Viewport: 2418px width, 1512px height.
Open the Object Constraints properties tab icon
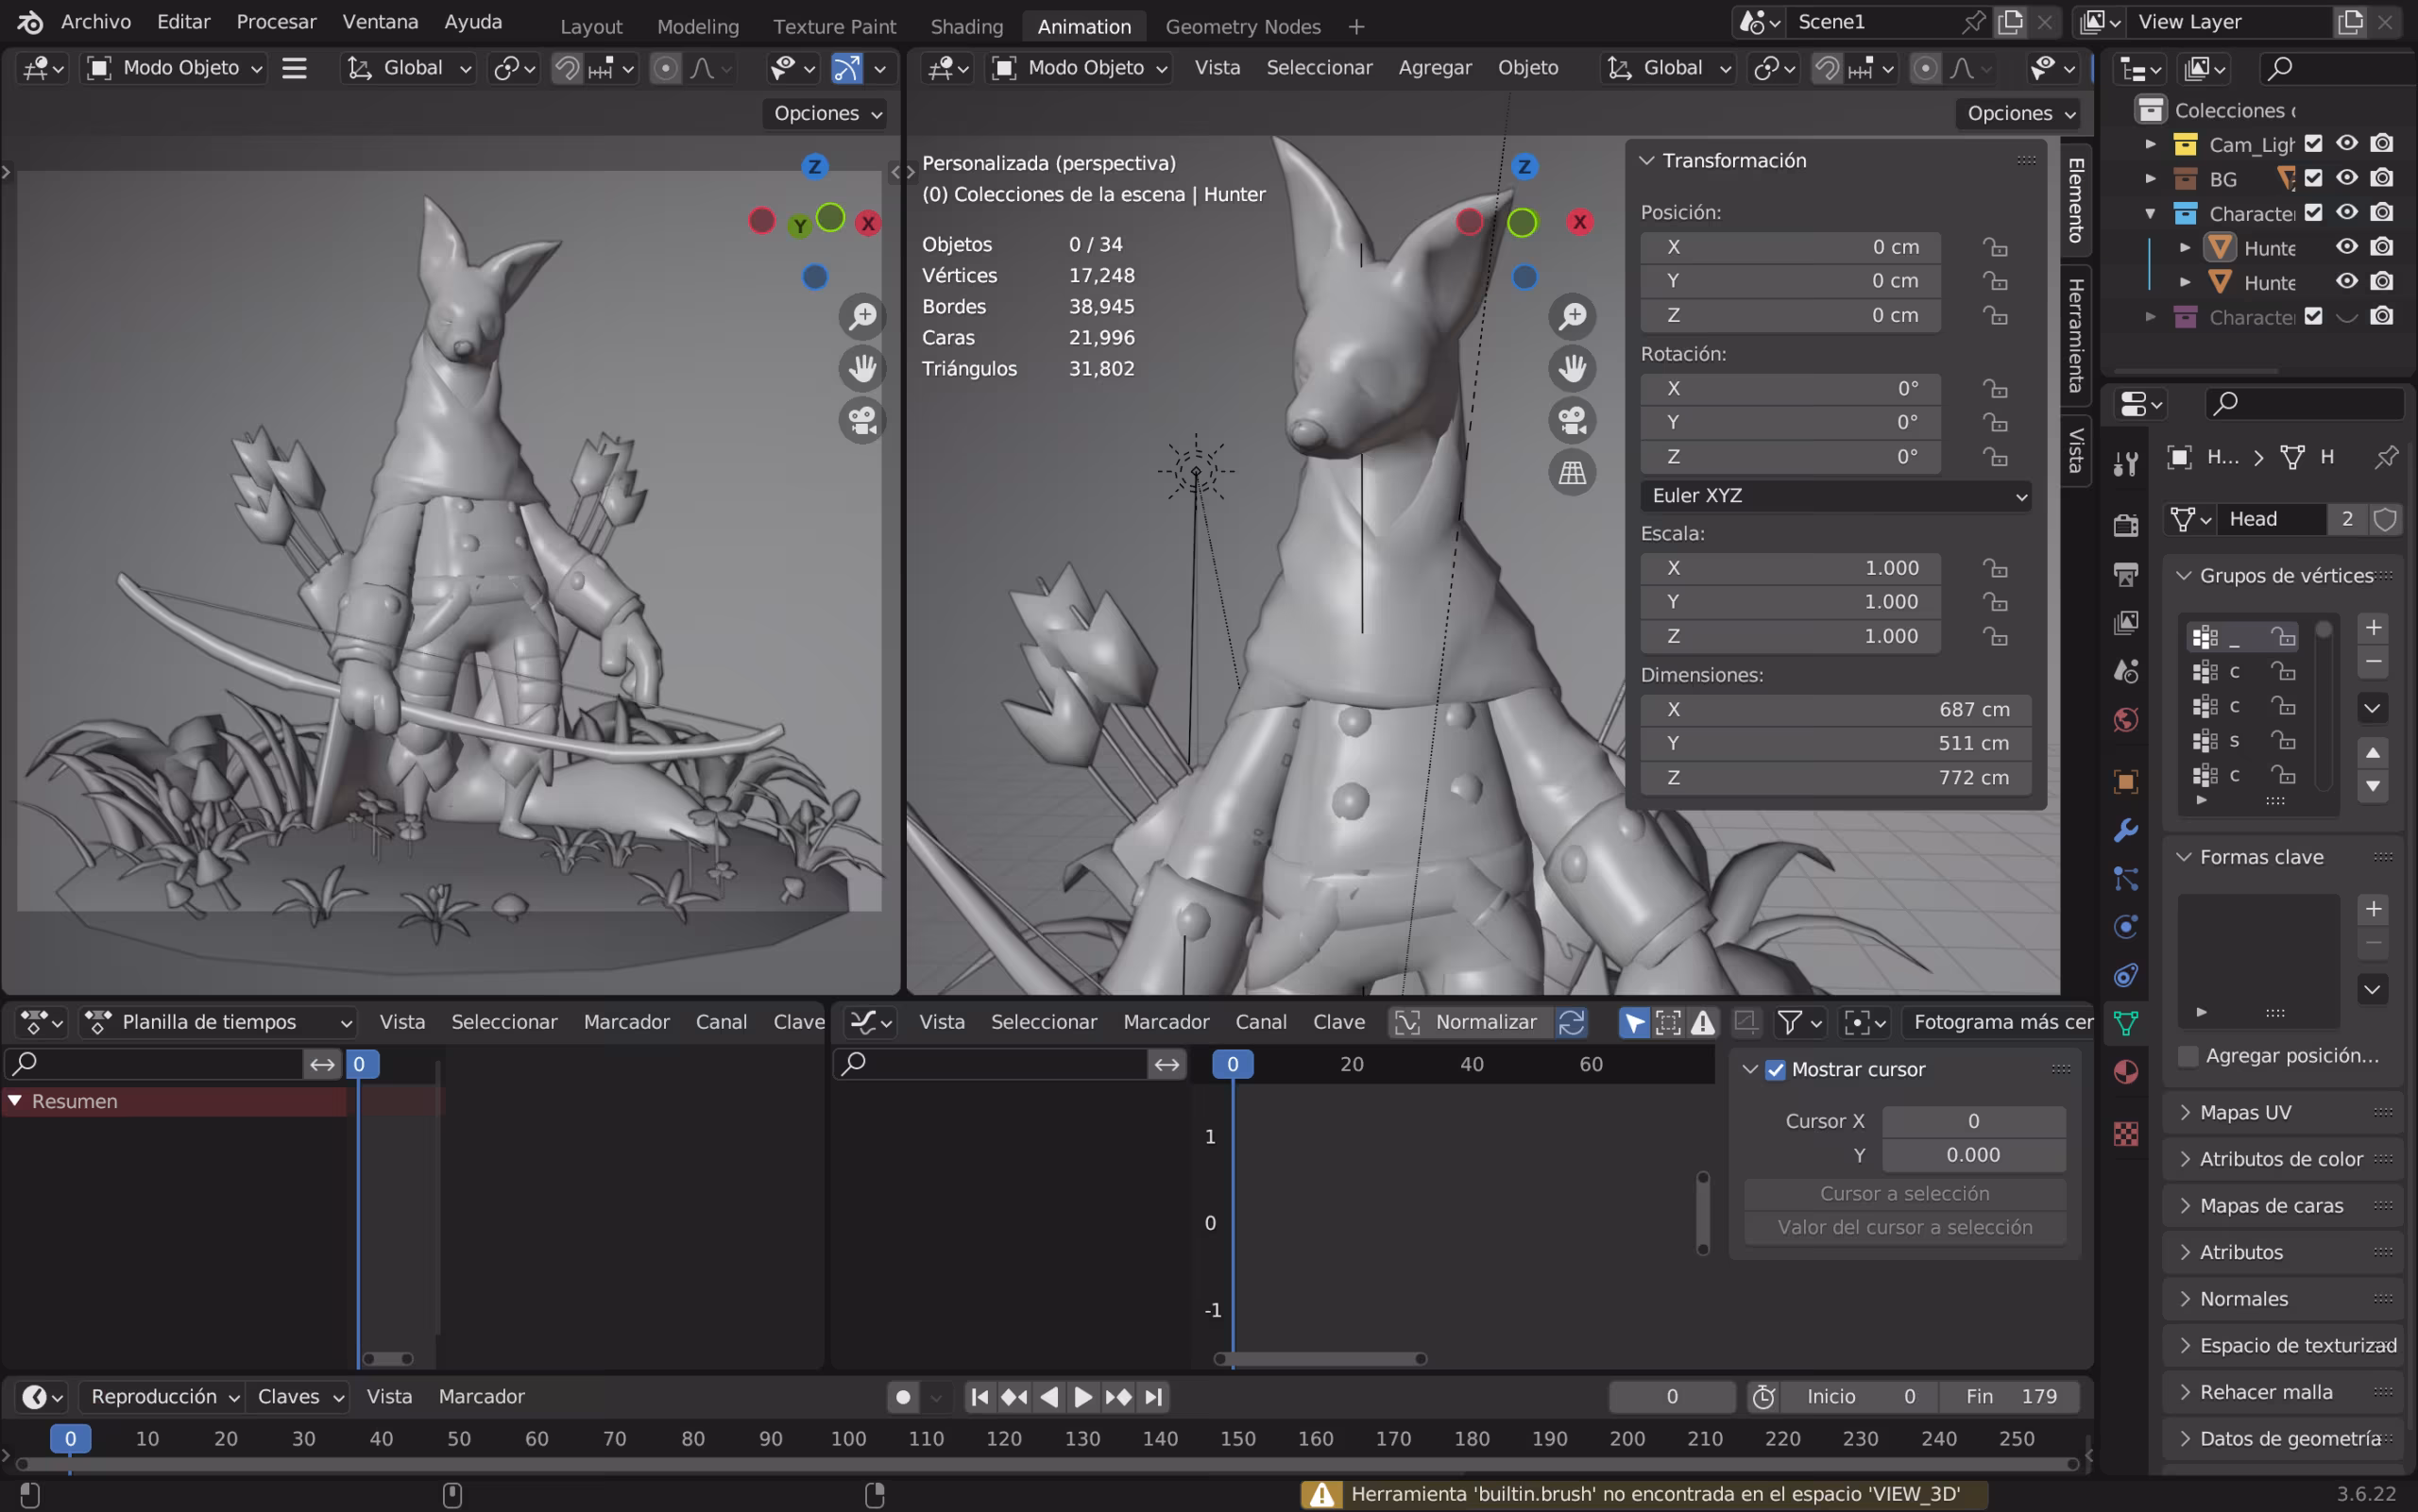[2126, 975]
